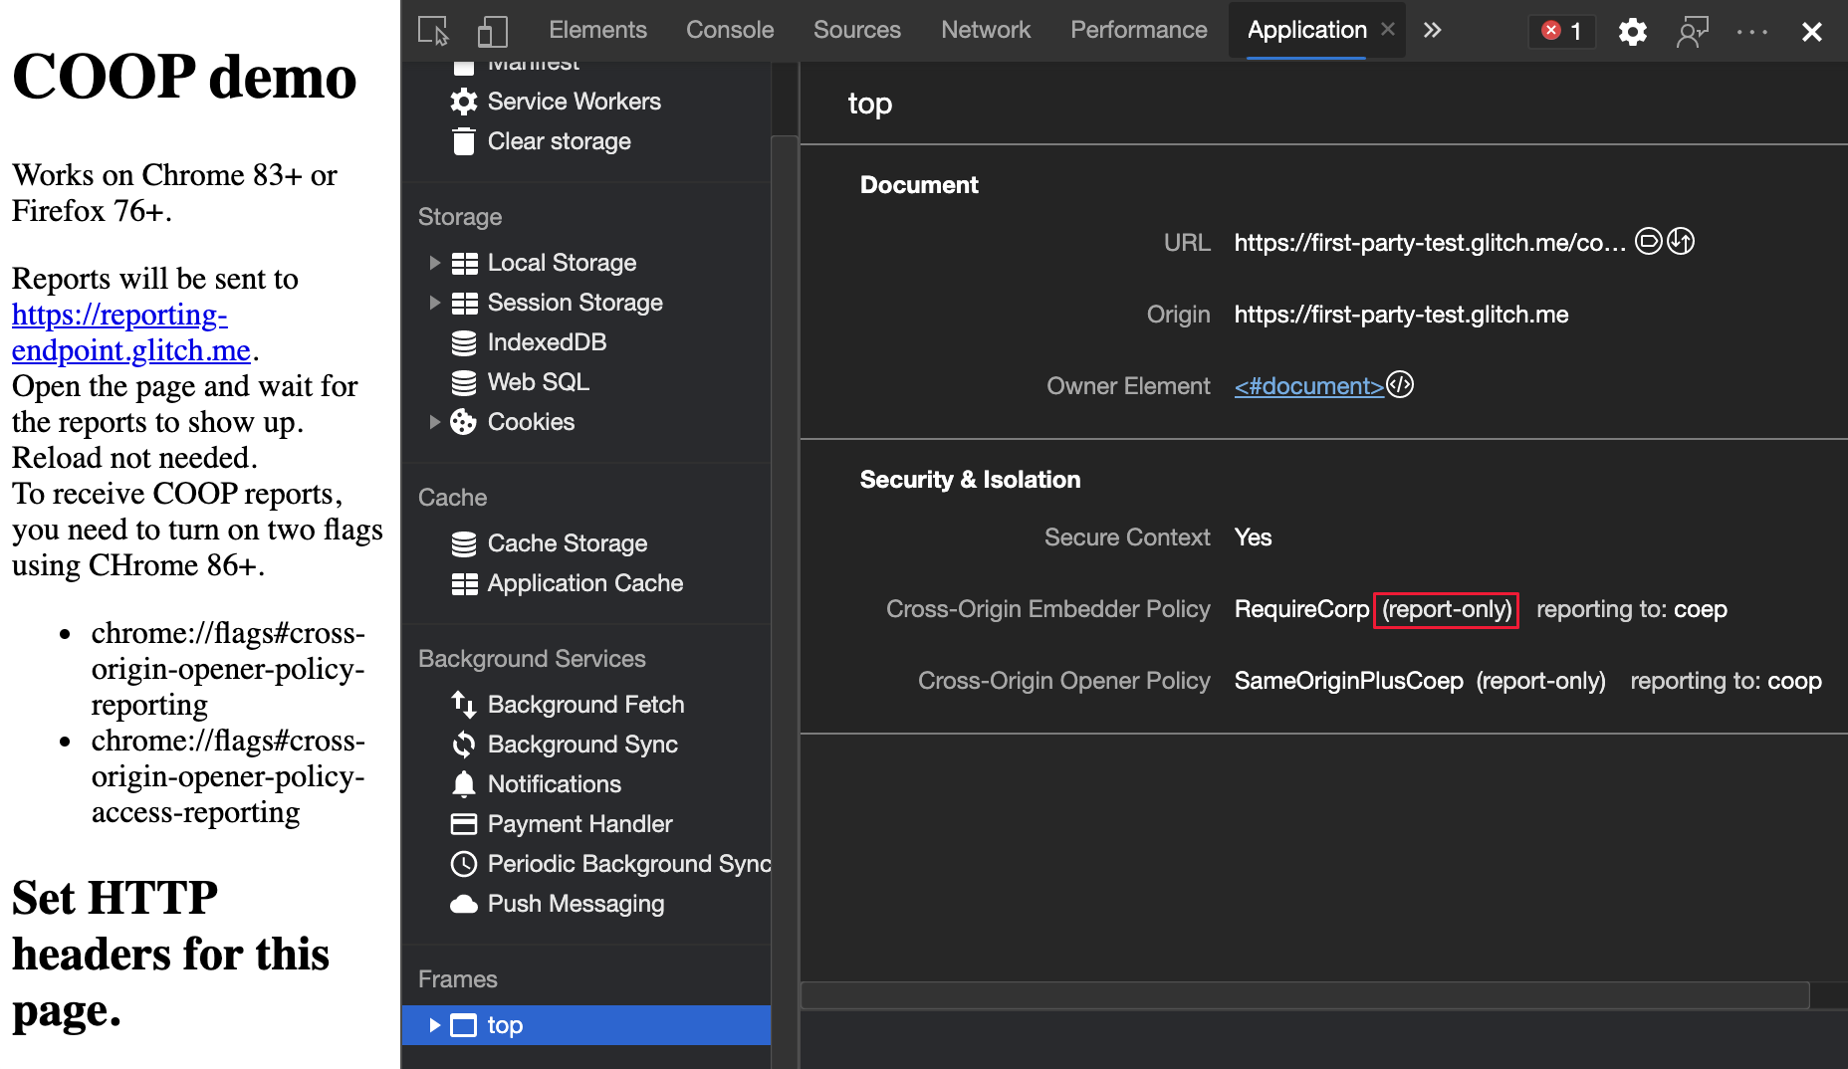Expand the top frame in Frames
Viewport: 1848px width, 1069px height.
(434, 1025)
